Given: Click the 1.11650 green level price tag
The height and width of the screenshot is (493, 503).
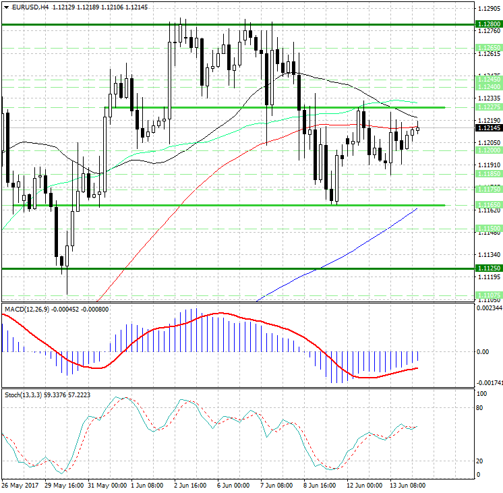Looking at the screenshot, I should (489, 205).
